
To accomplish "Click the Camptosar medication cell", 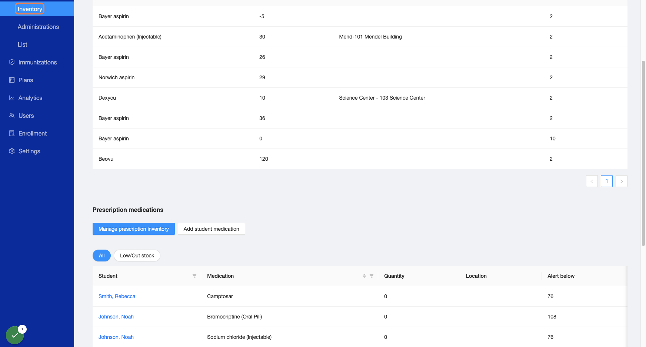I will [x=220, y=296].
